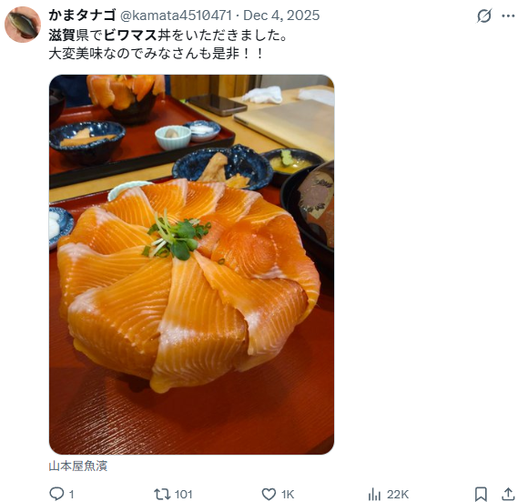Open the three-dot more options menu
The height and width of the screenshot is (502, 528).
click(x=508, y=15)
